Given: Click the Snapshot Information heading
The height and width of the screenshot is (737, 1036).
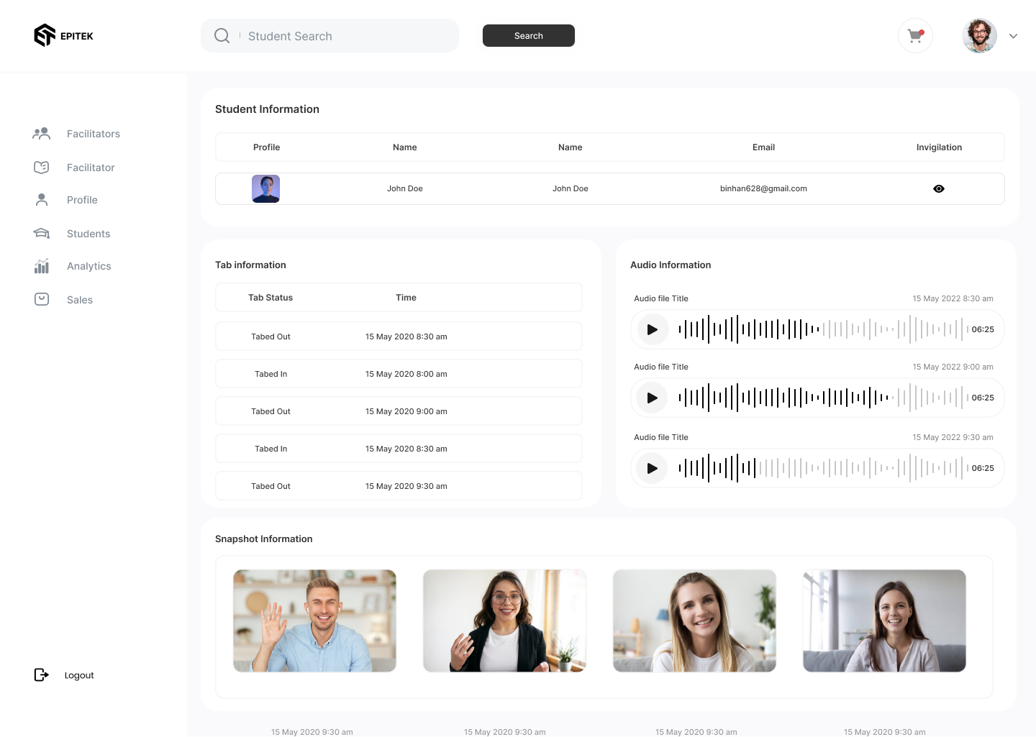Looking at the screenshot, I should click(263, 539).
